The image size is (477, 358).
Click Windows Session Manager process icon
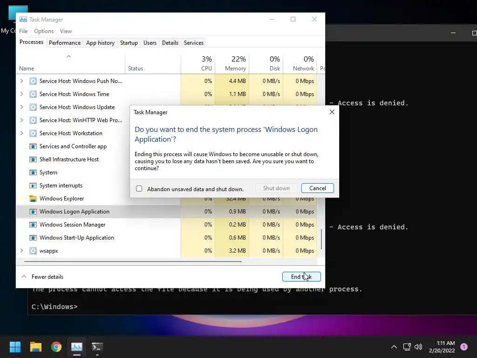coord(33,225)
